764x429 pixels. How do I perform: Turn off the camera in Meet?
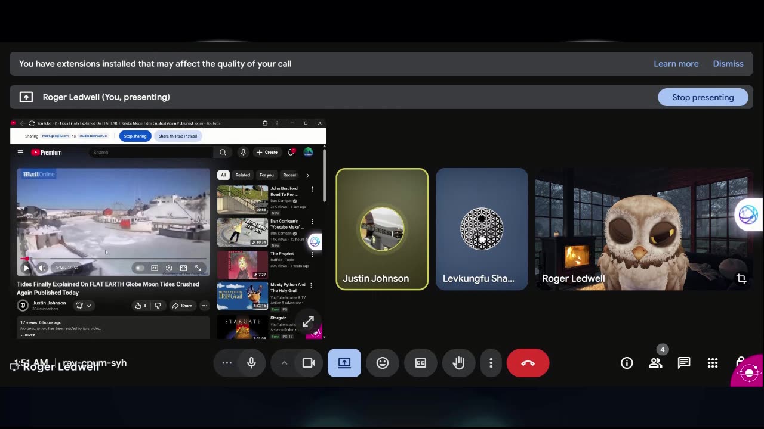tap(309, 363)
